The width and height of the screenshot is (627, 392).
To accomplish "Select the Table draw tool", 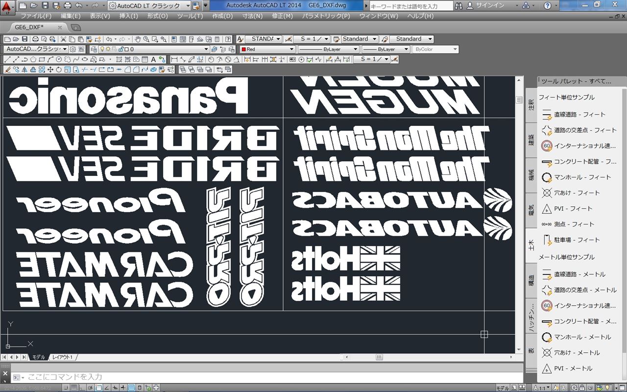I will click(x=145, y=59).
